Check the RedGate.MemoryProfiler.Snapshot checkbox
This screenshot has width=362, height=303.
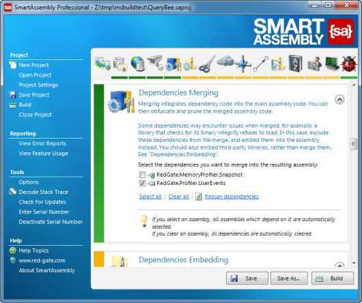(x=142, y=175)
